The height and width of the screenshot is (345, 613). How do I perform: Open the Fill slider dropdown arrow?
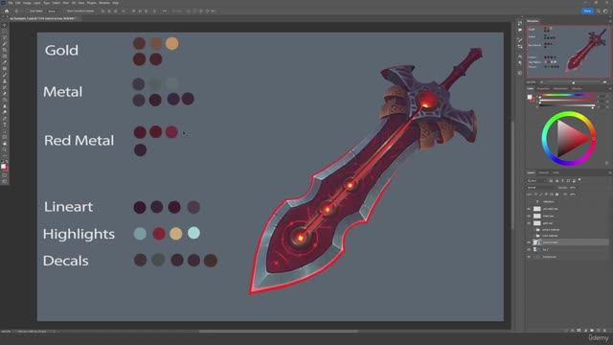(578, 194)
